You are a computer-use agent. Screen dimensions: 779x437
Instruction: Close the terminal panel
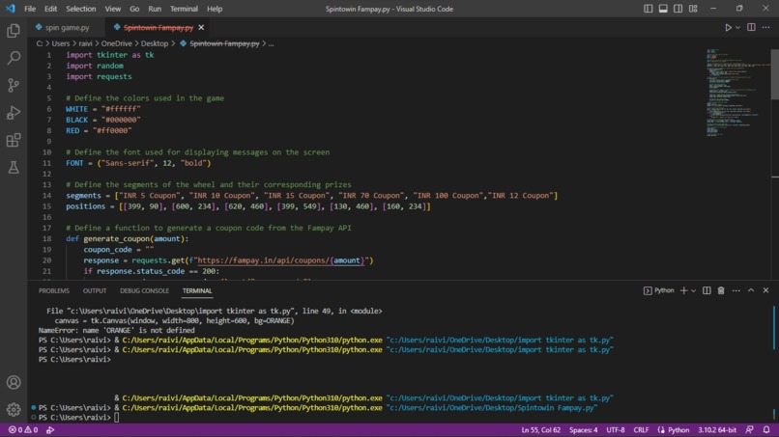pyautogui.click(x=765, y=290)
